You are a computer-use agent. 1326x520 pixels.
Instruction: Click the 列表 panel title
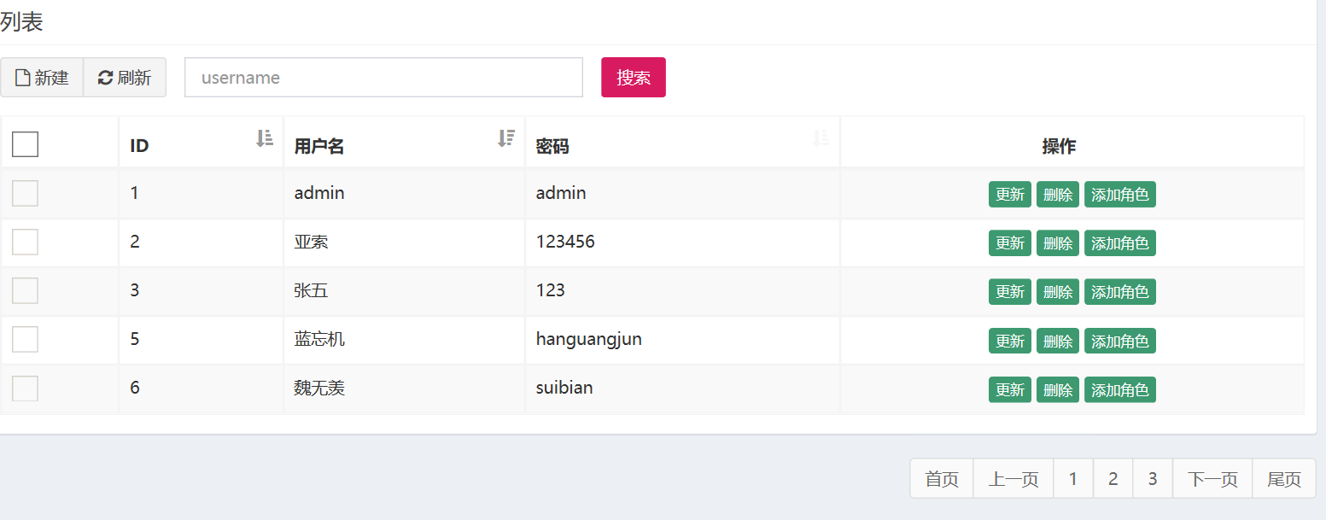(x=21, y=22)
